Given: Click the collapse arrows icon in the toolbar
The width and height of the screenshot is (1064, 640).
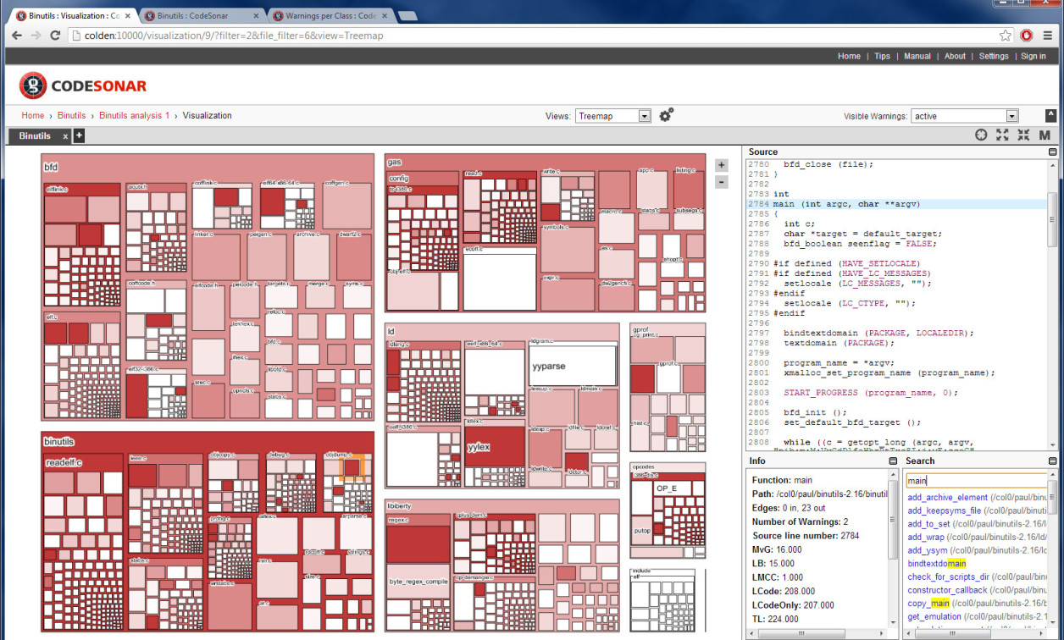Looking at the screenshot, I should coord(1023,135).
